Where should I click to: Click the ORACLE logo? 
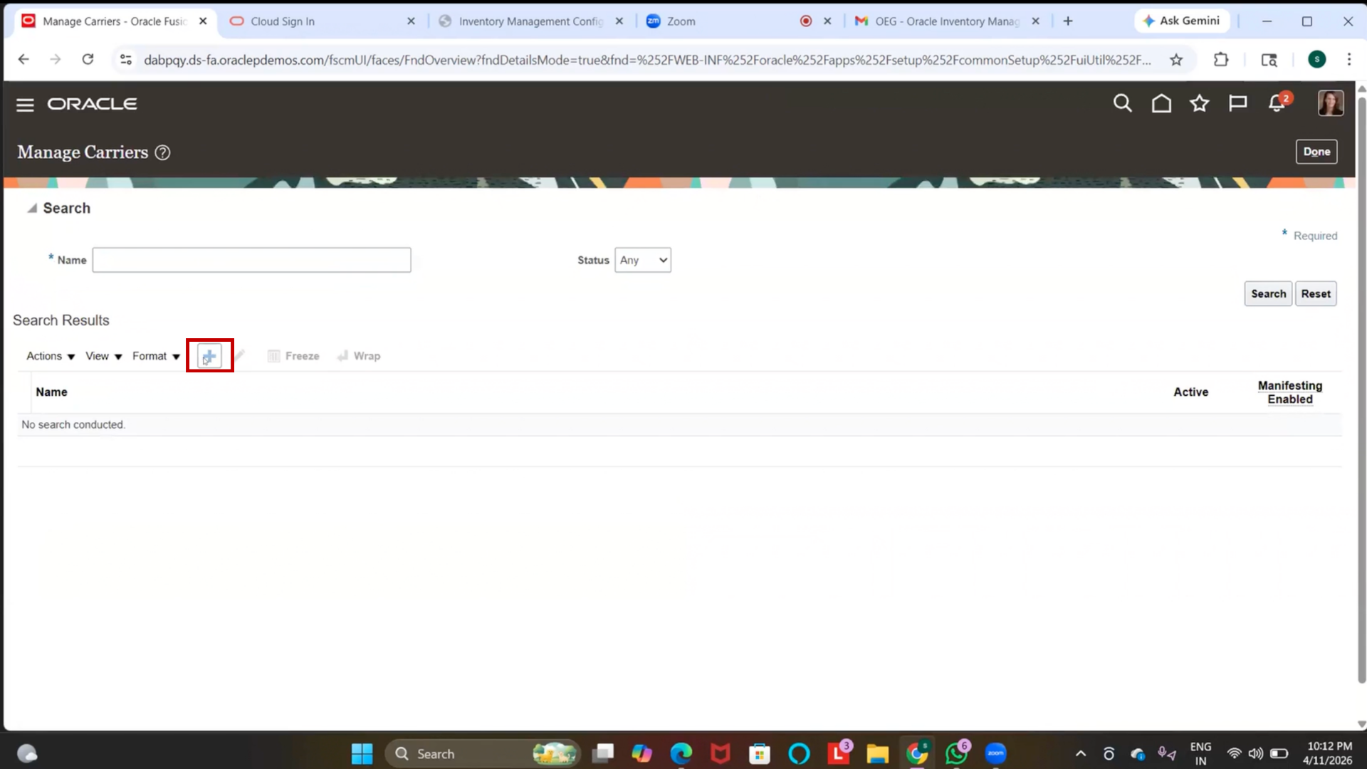[x=93, y=104]
